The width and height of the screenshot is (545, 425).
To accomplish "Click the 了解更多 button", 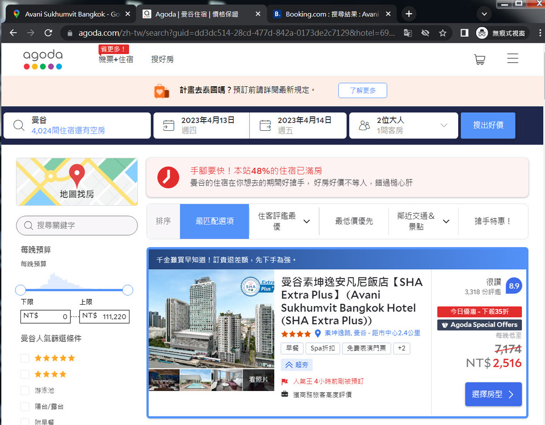I will (x=362, y=90).
